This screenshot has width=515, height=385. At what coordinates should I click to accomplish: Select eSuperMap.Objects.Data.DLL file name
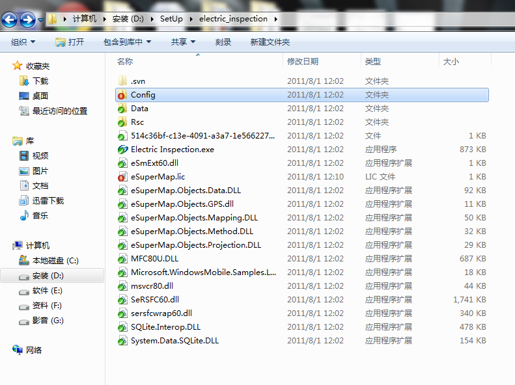(186, 191)
